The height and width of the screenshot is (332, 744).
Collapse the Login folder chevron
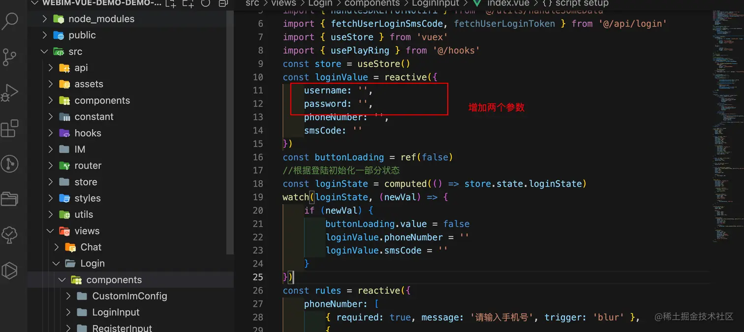pyautogui.click(x=56, y=264)
